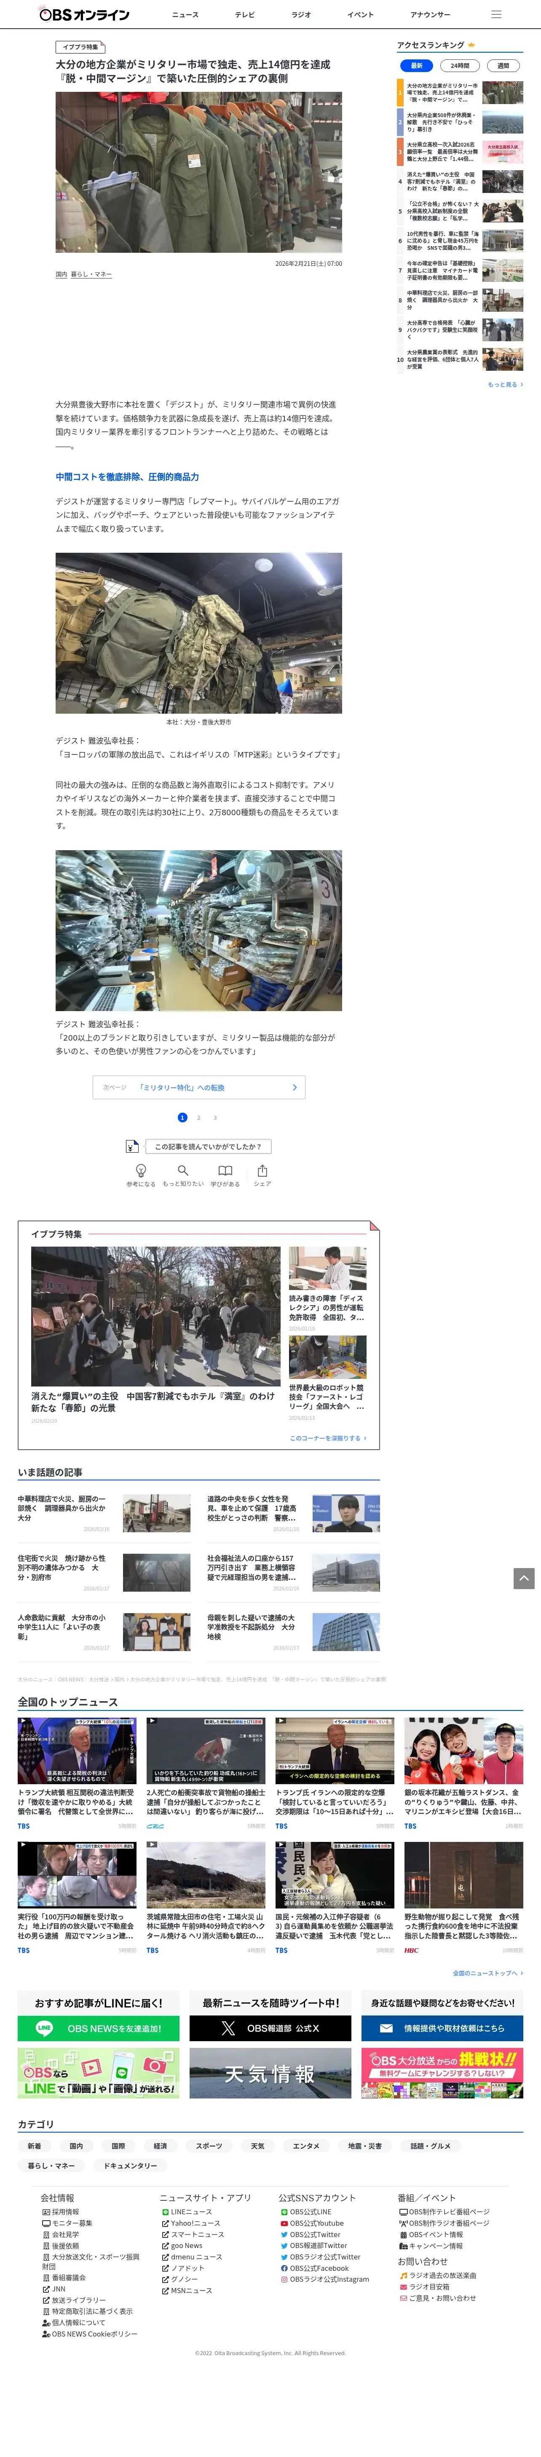Select the エンタメ category chip
The height and width of the screenshot is (2457, 541).
point(306,2146)
